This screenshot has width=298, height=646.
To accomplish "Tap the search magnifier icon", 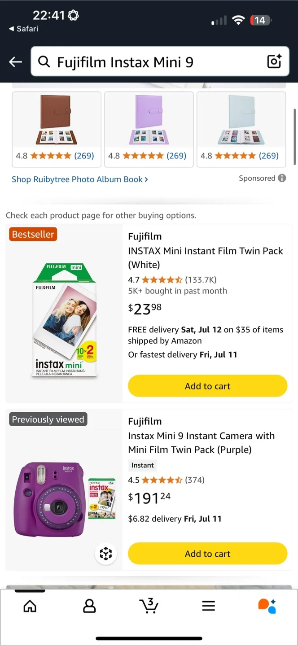I will pyautogui.click(x=44, y=61).
